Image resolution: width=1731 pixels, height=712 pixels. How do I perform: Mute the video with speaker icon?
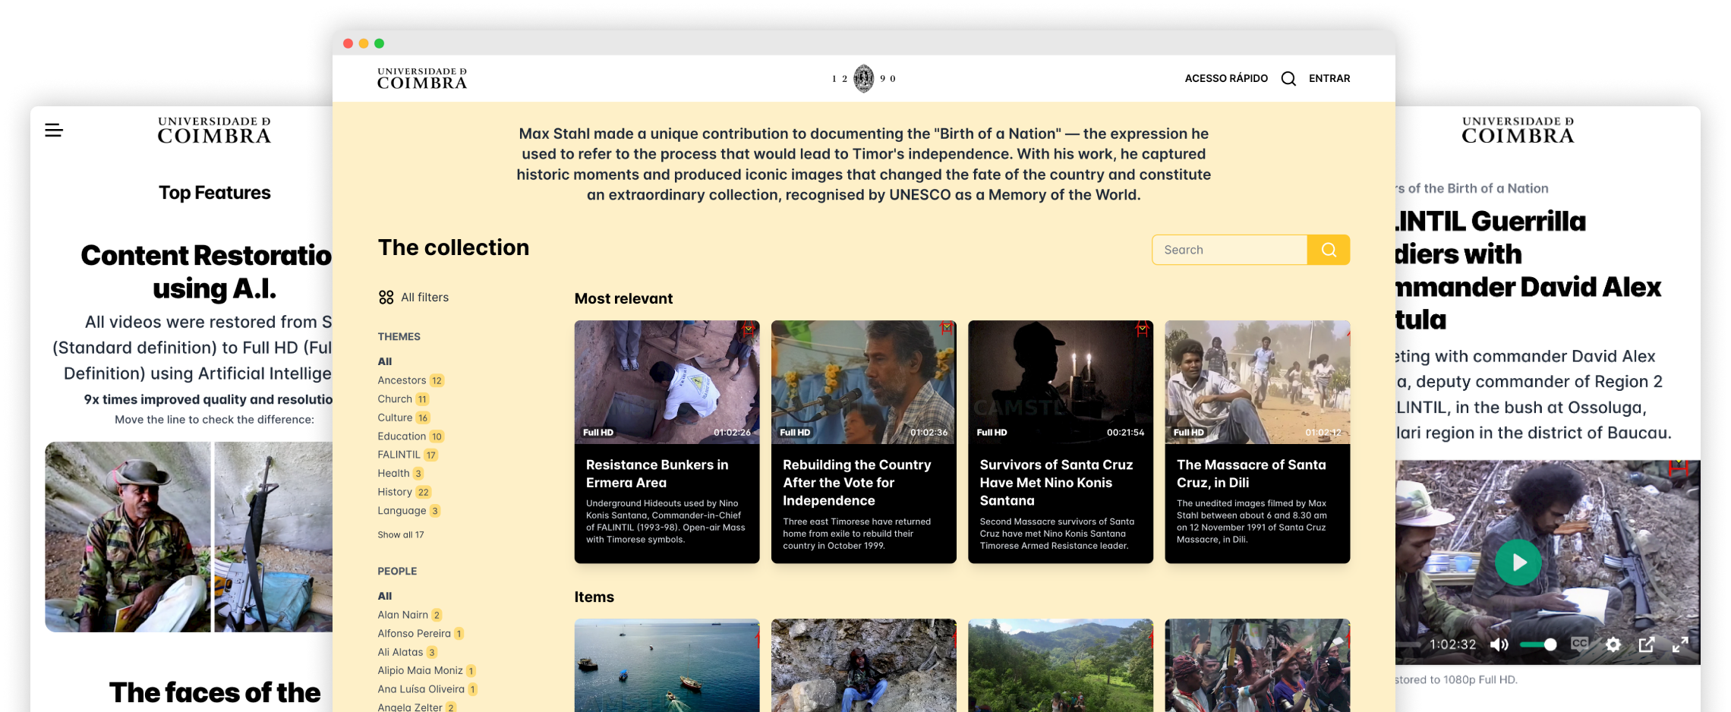tap(1499, 644)
